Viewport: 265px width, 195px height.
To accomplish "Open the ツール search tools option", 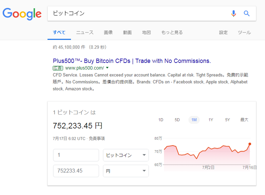I will 244,32.
